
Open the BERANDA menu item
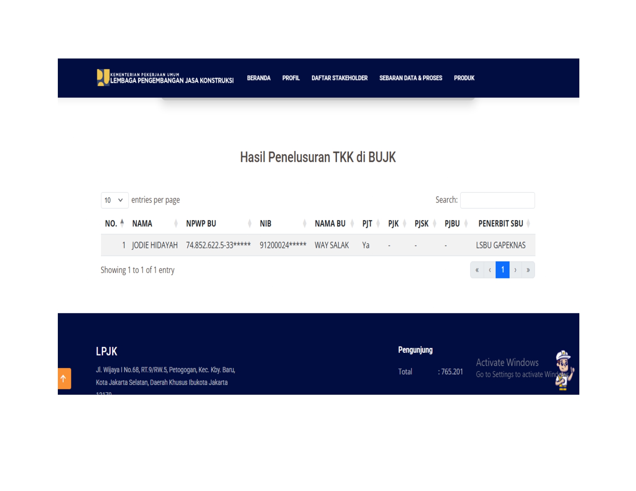tap(259, 78)
